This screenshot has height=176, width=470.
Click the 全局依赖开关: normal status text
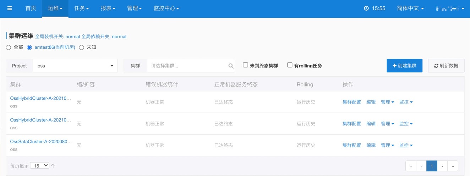[x=104, y=36]
